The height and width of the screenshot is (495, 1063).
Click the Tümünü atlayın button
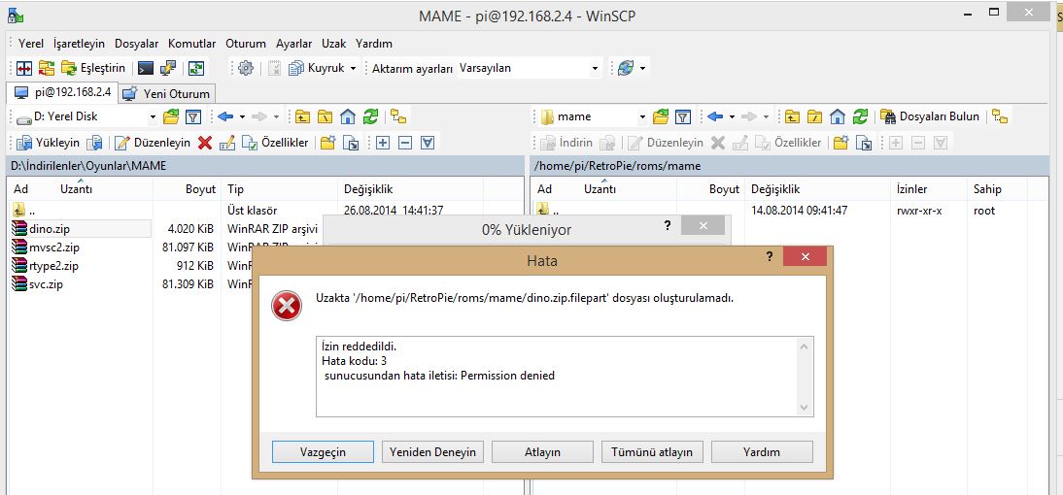point(652,451)
